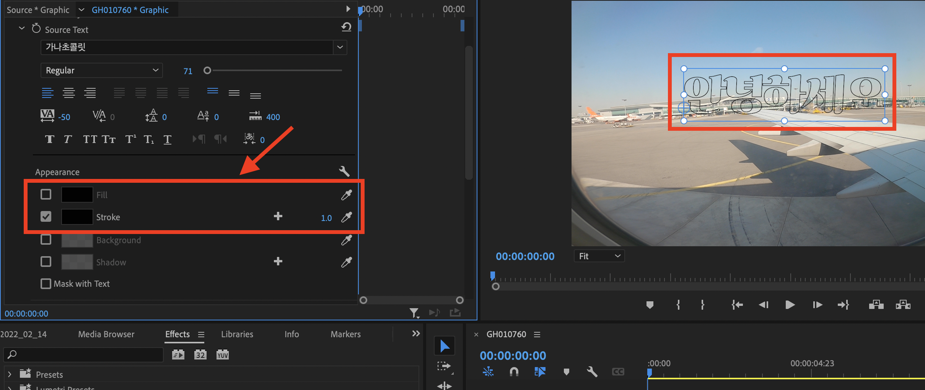Screen dimensions: 925x390
Task: Go to In point
Action: 737,305
